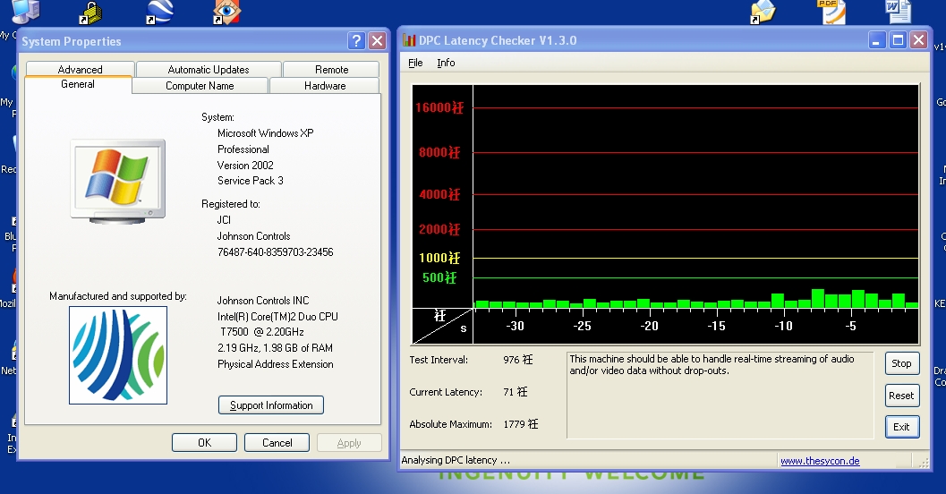Exit DPC Latency Checker via Exit button
The height and width of the screenshot is (494, 946).
(902, 427)
